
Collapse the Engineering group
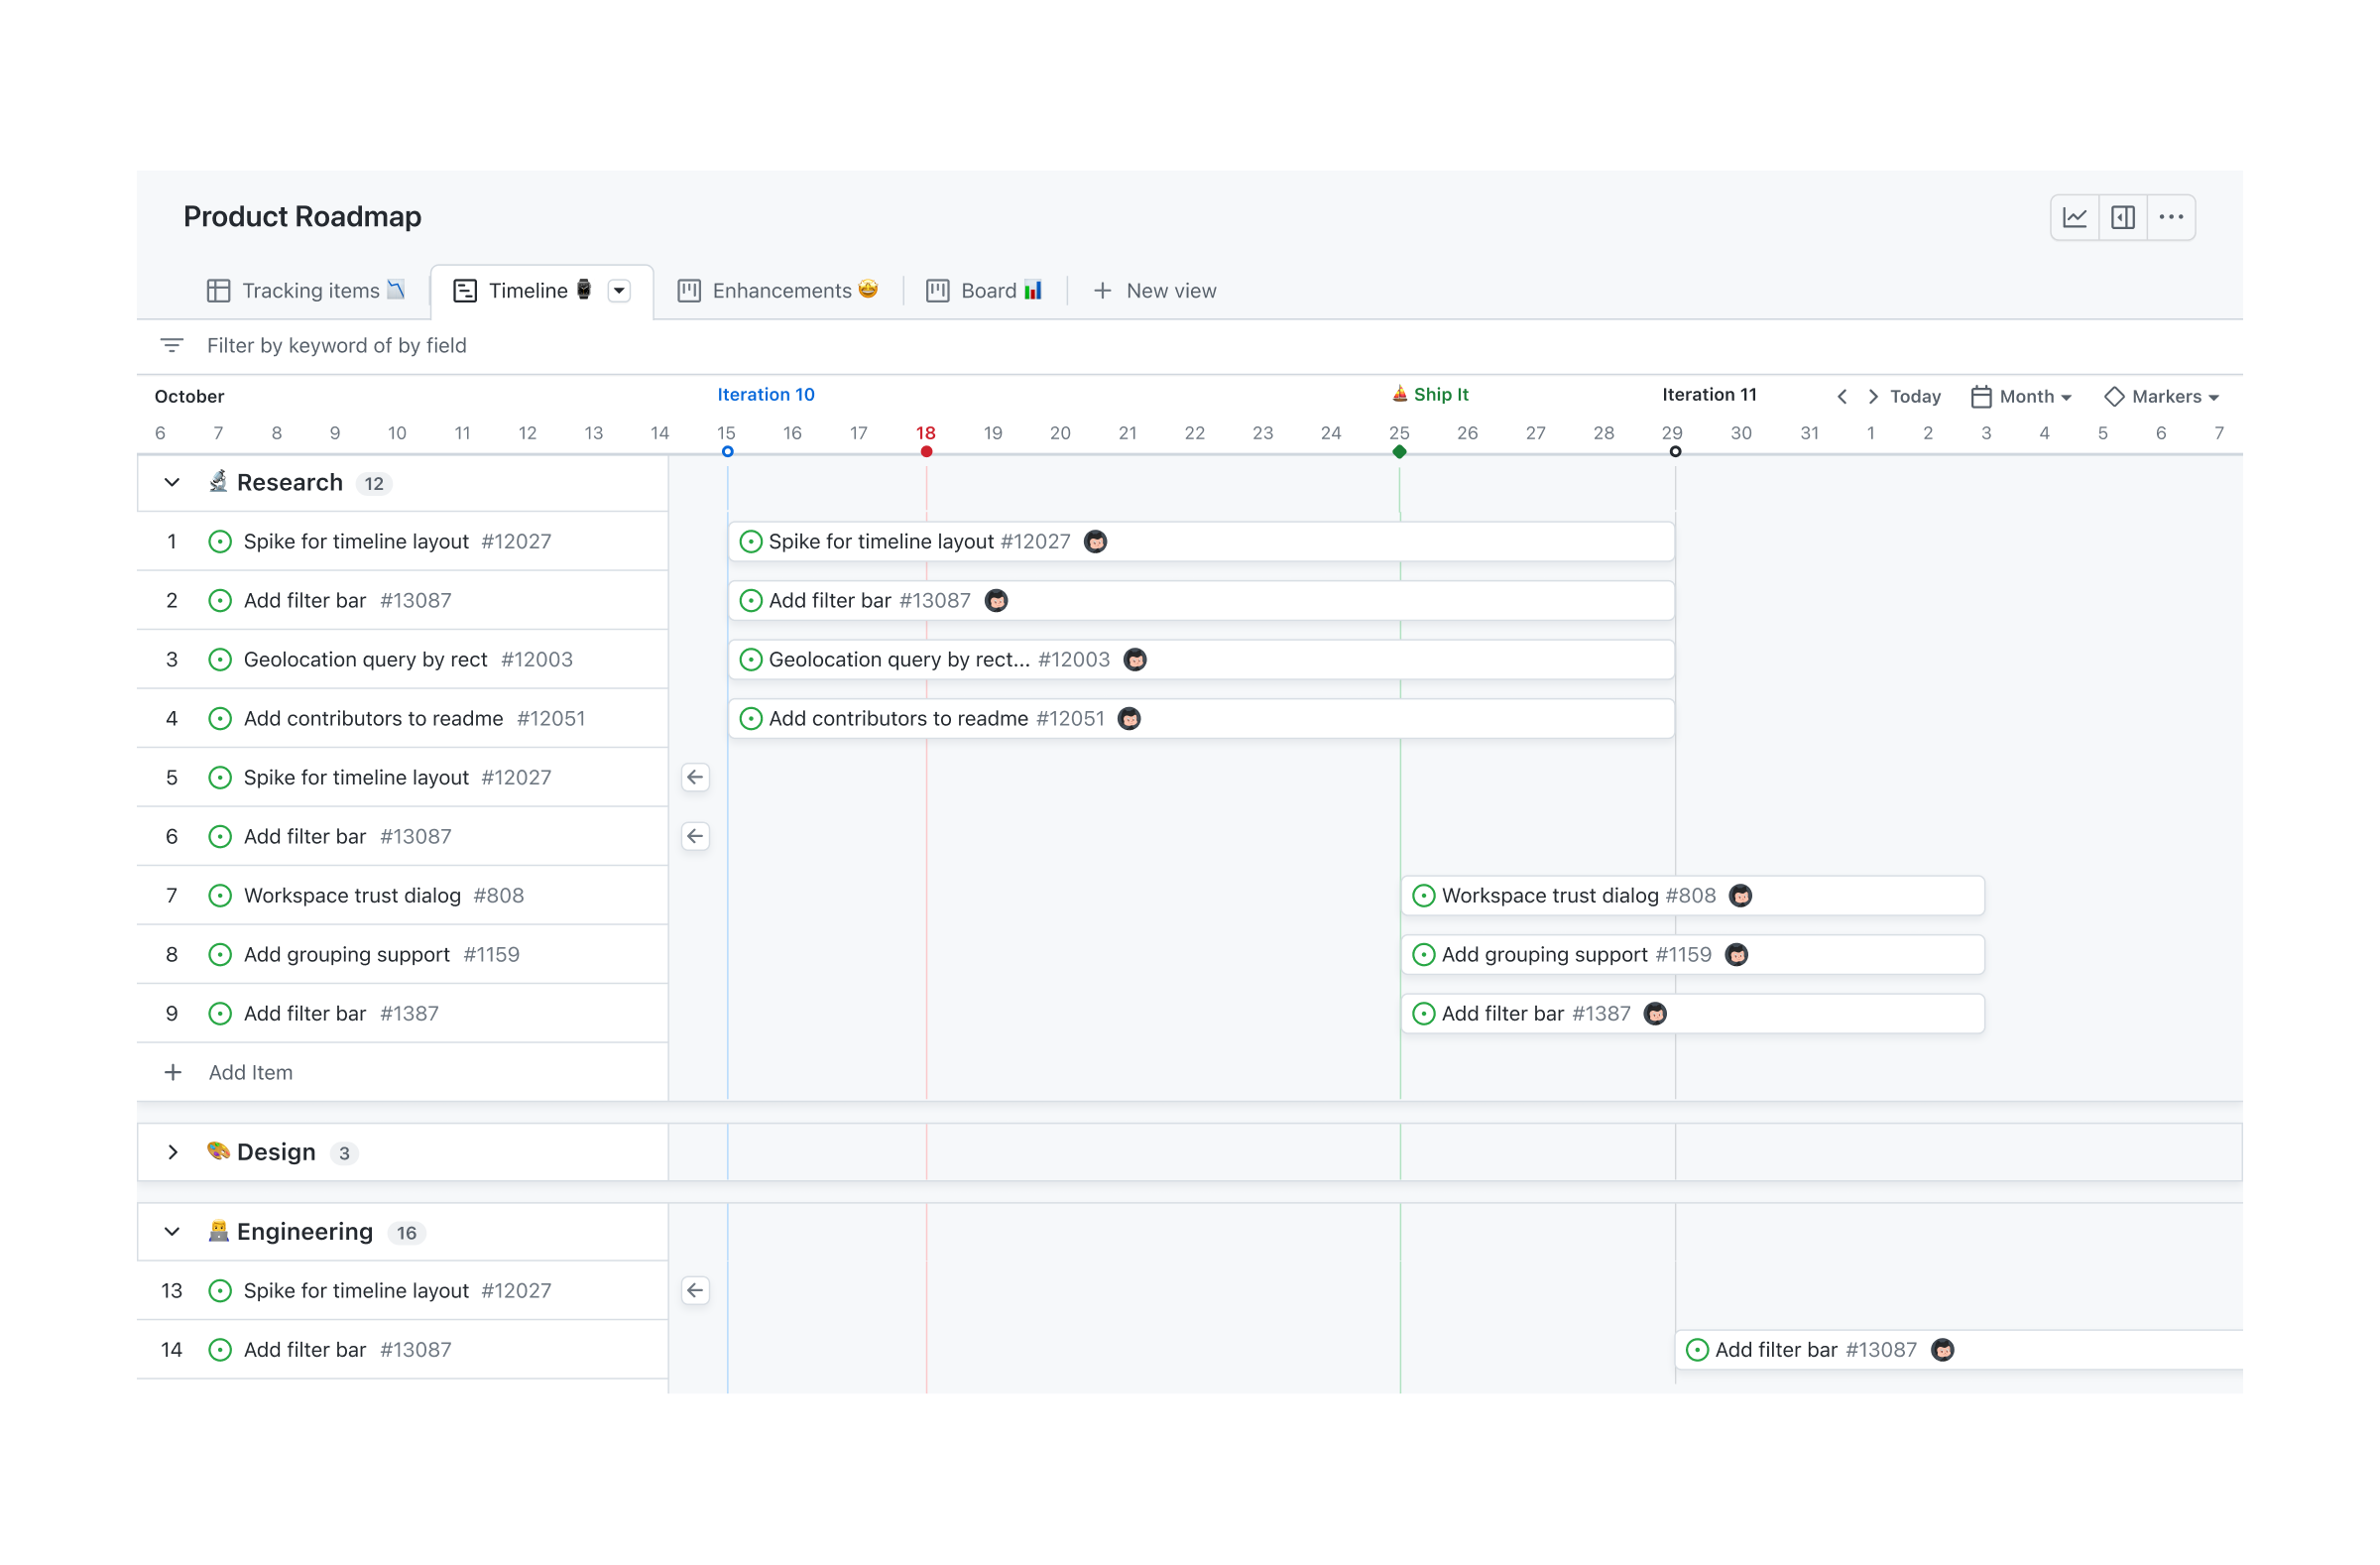coord(171,1231)
